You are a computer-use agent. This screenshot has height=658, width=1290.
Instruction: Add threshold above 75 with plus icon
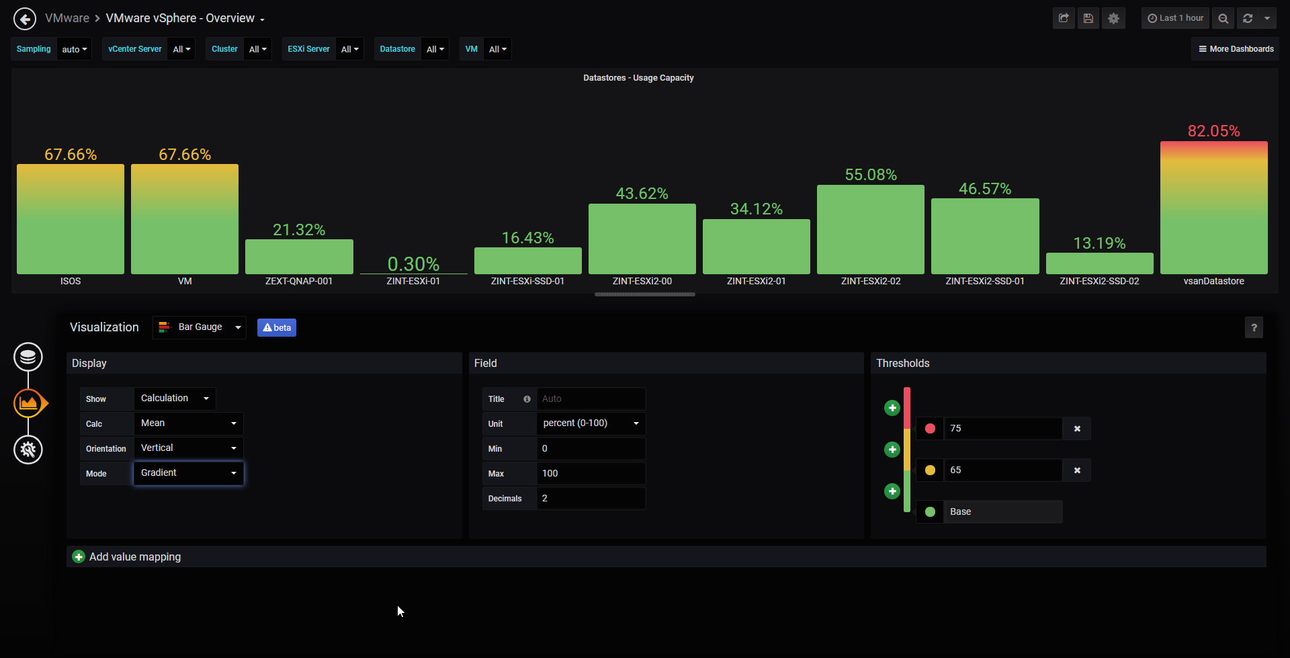click(x=892, y=408)
